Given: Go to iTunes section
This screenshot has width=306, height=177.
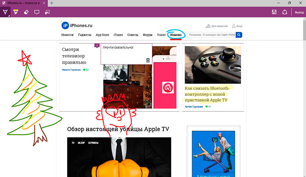Looking at the screenshot, I should coord(118,35).
